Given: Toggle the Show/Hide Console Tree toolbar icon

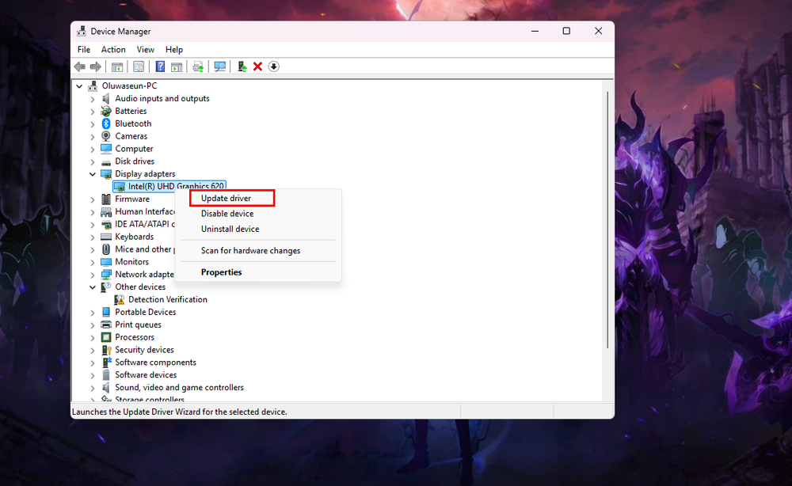Looking at the screenshot, I should (x=117, y=66).
